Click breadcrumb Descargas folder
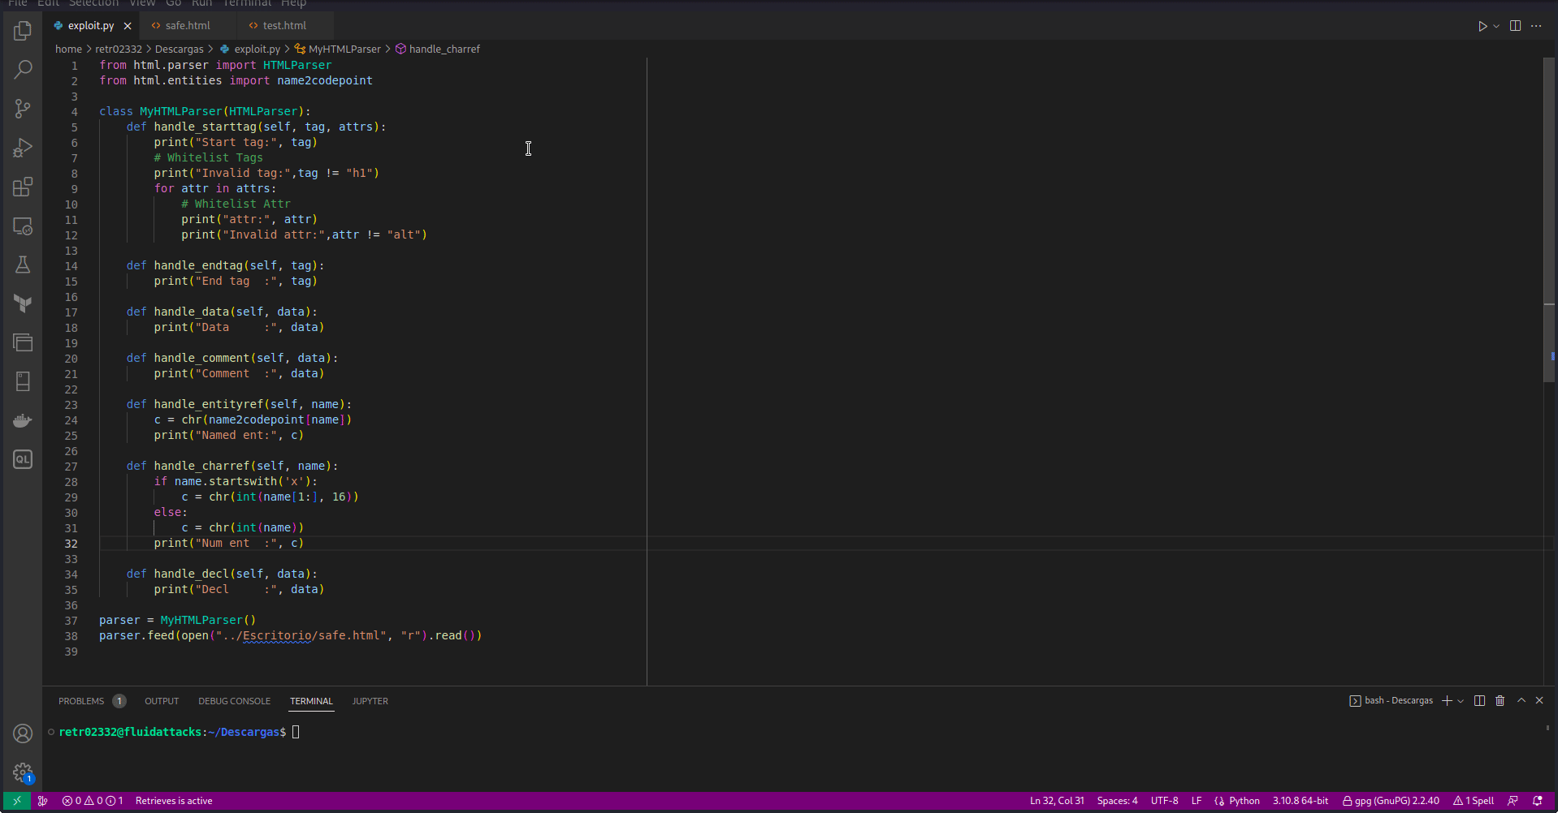Image resolution: width=1558 pixels, height=813 pixels. (180, 49)
